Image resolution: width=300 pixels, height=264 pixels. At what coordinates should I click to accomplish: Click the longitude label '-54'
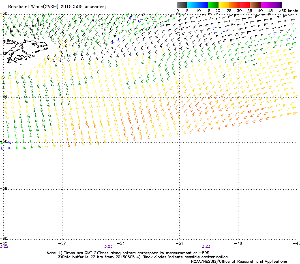tap(121, 243)
